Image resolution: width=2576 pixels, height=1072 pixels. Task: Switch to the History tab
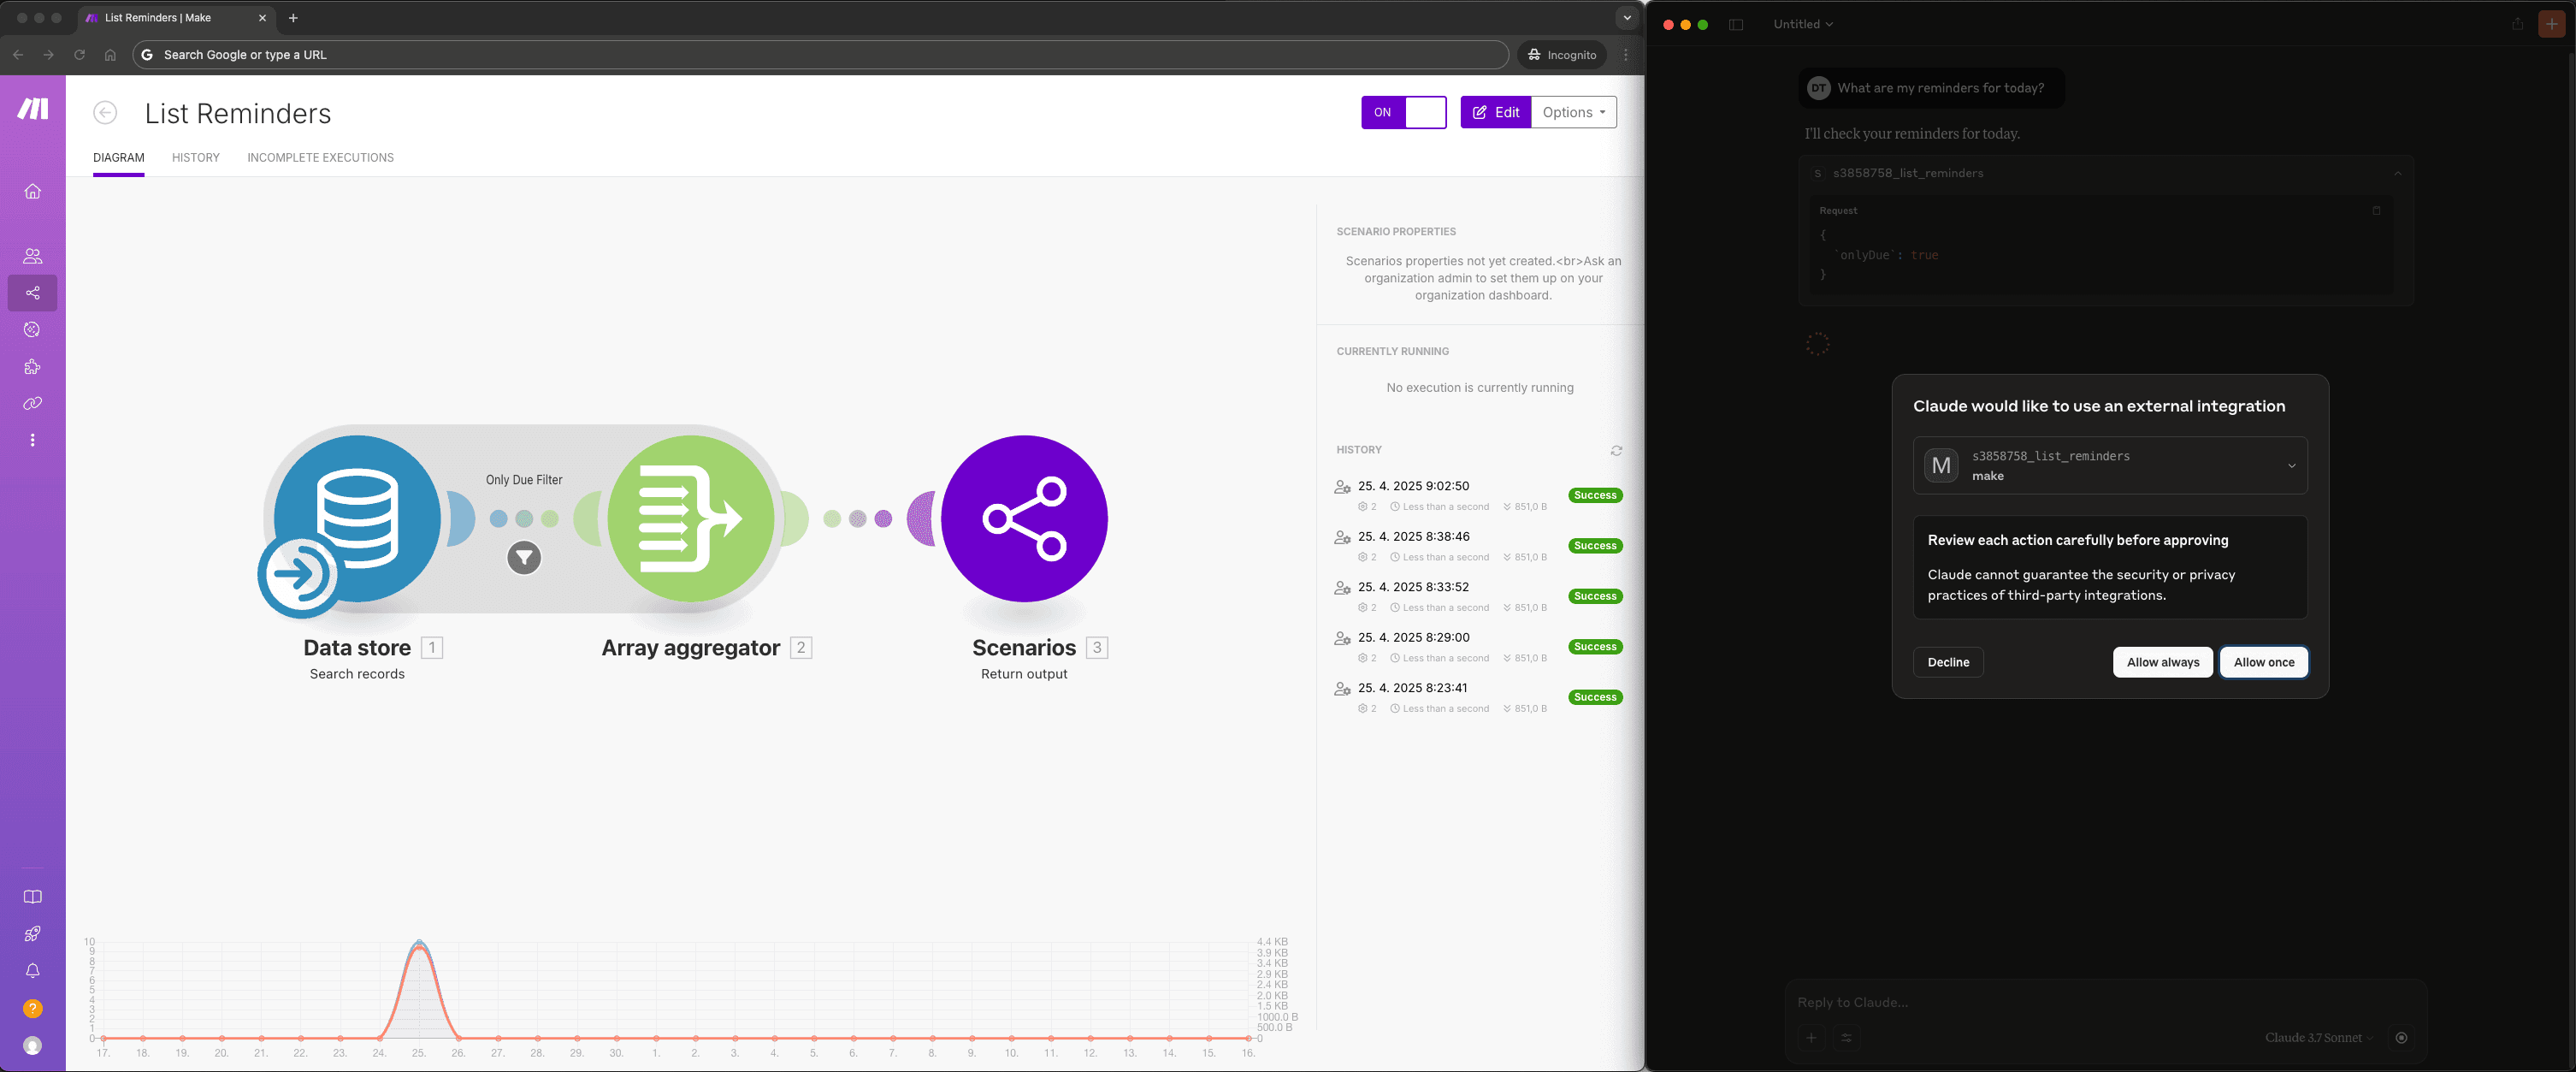point(196,157)
